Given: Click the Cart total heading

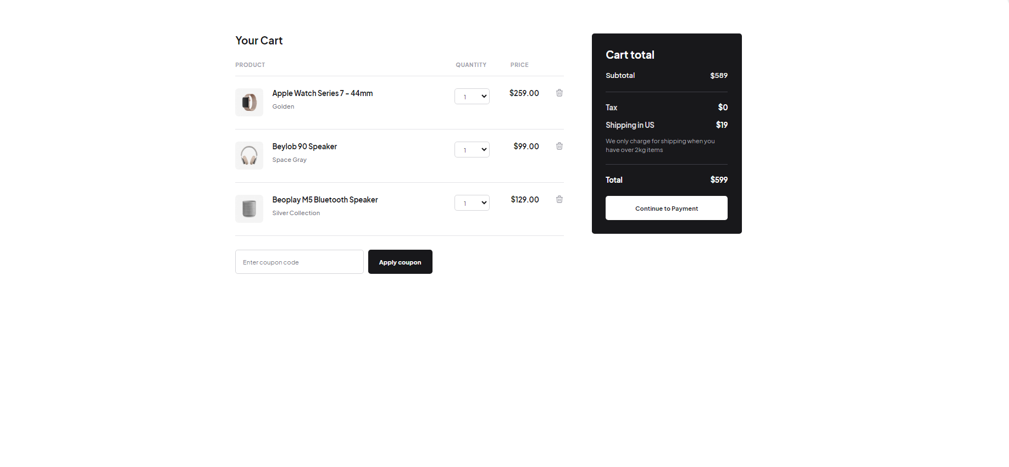Looking at the screenshot, I should [x=630, y=55].
